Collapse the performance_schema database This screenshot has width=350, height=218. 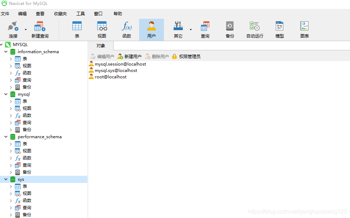pos(6,137)
